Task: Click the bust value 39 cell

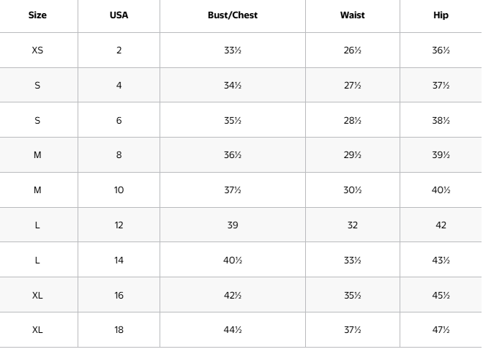Action: [233, 225]
